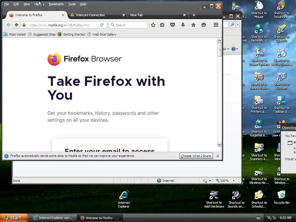296x222 pixels.
Task: Open Shortcut to Scanners desktop icon
Action: pyautogui.click(x=259, y=151)
